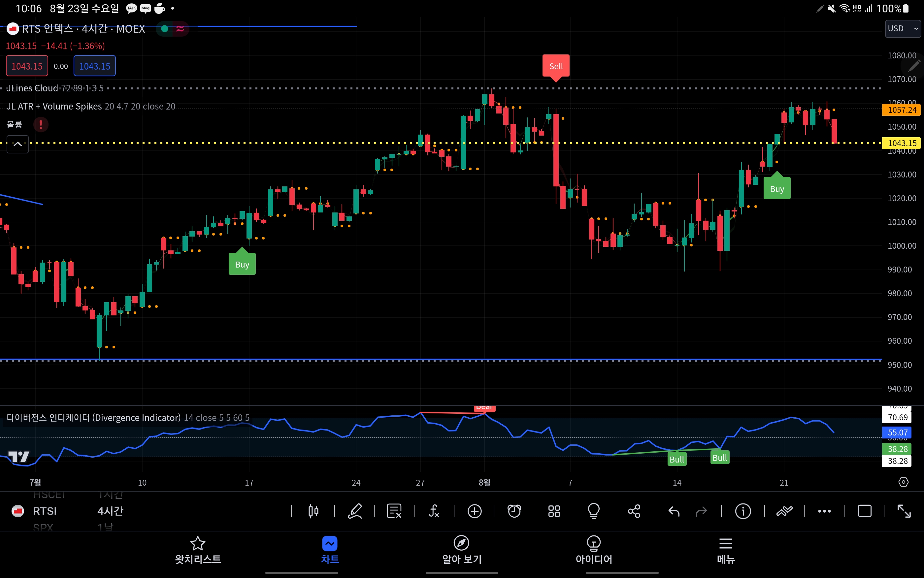
Task: Share the chart via share icon
Action: (634, 511)
